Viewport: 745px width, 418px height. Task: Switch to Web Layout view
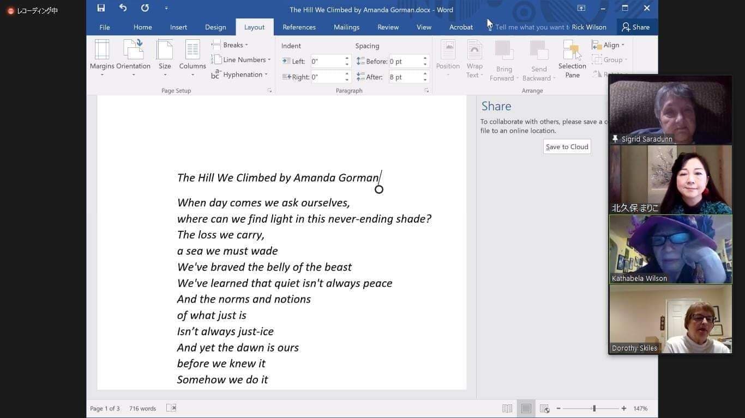pos(544,408)
